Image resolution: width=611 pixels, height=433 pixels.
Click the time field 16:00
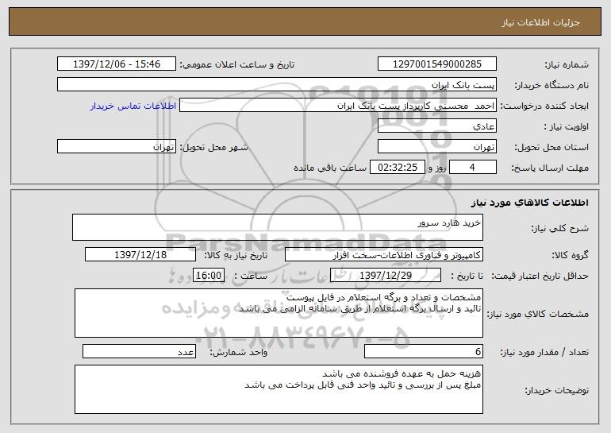(x=209, y=275)
